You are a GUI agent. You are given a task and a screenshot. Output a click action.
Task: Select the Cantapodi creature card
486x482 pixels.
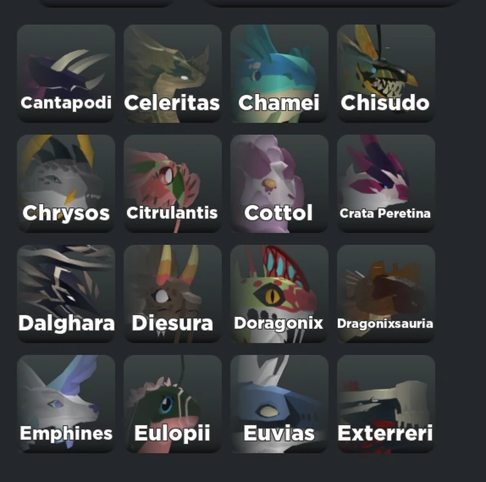pyautogui.click(x=66, y=73)
